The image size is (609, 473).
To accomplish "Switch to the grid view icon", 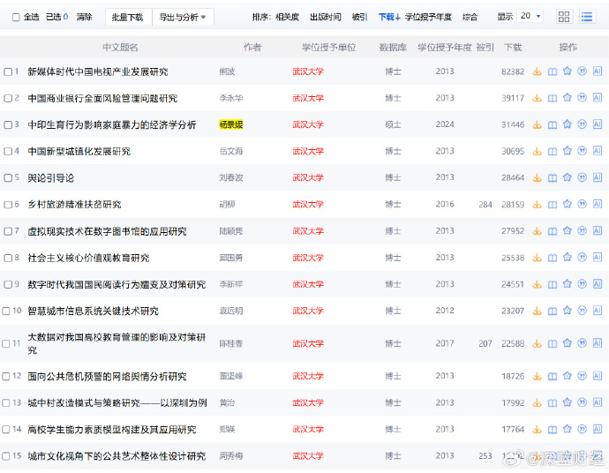I will 564,17.
